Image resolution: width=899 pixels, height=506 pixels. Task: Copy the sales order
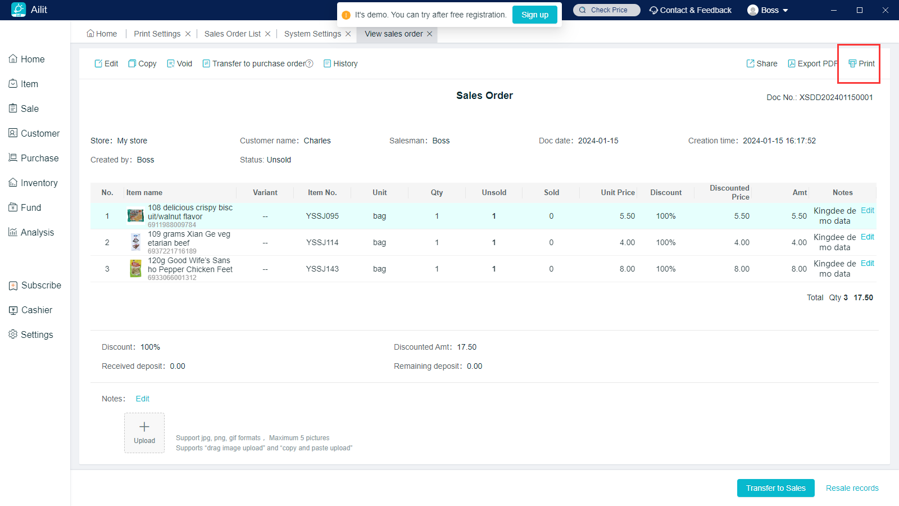tap(142, 64)
